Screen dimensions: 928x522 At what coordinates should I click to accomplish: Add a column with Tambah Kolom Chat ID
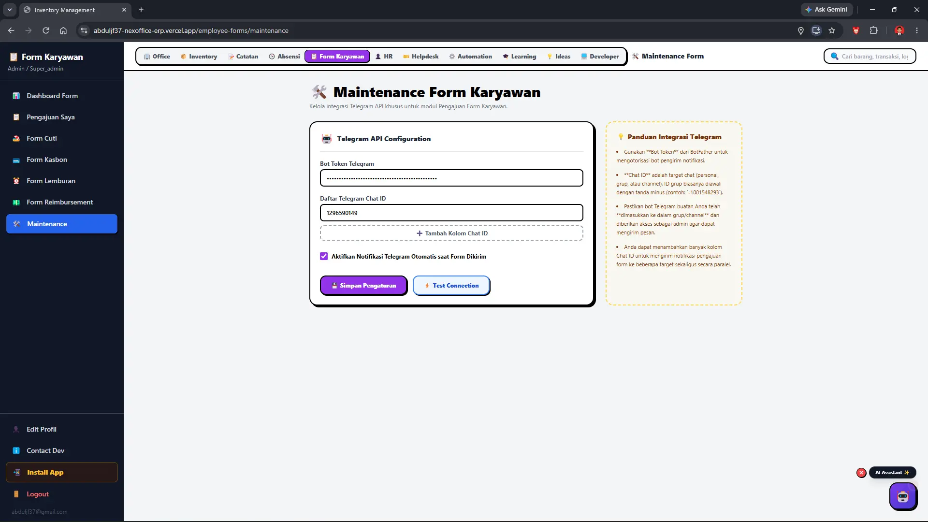(451, 233)
